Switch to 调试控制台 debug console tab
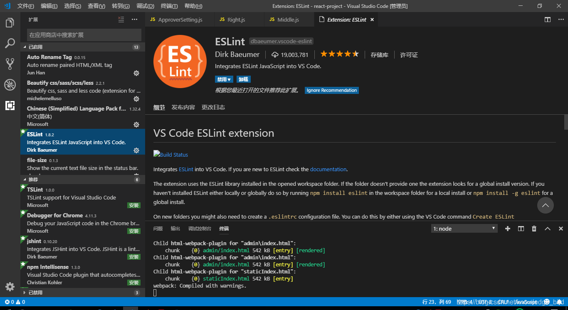The height and width of the screenshot is (310, 568). tap(200, 229)
